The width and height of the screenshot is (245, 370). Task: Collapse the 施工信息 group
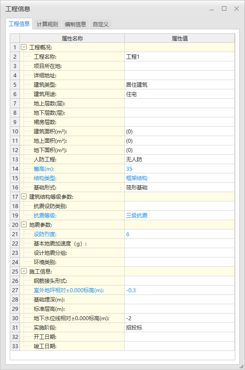(24, 271)
